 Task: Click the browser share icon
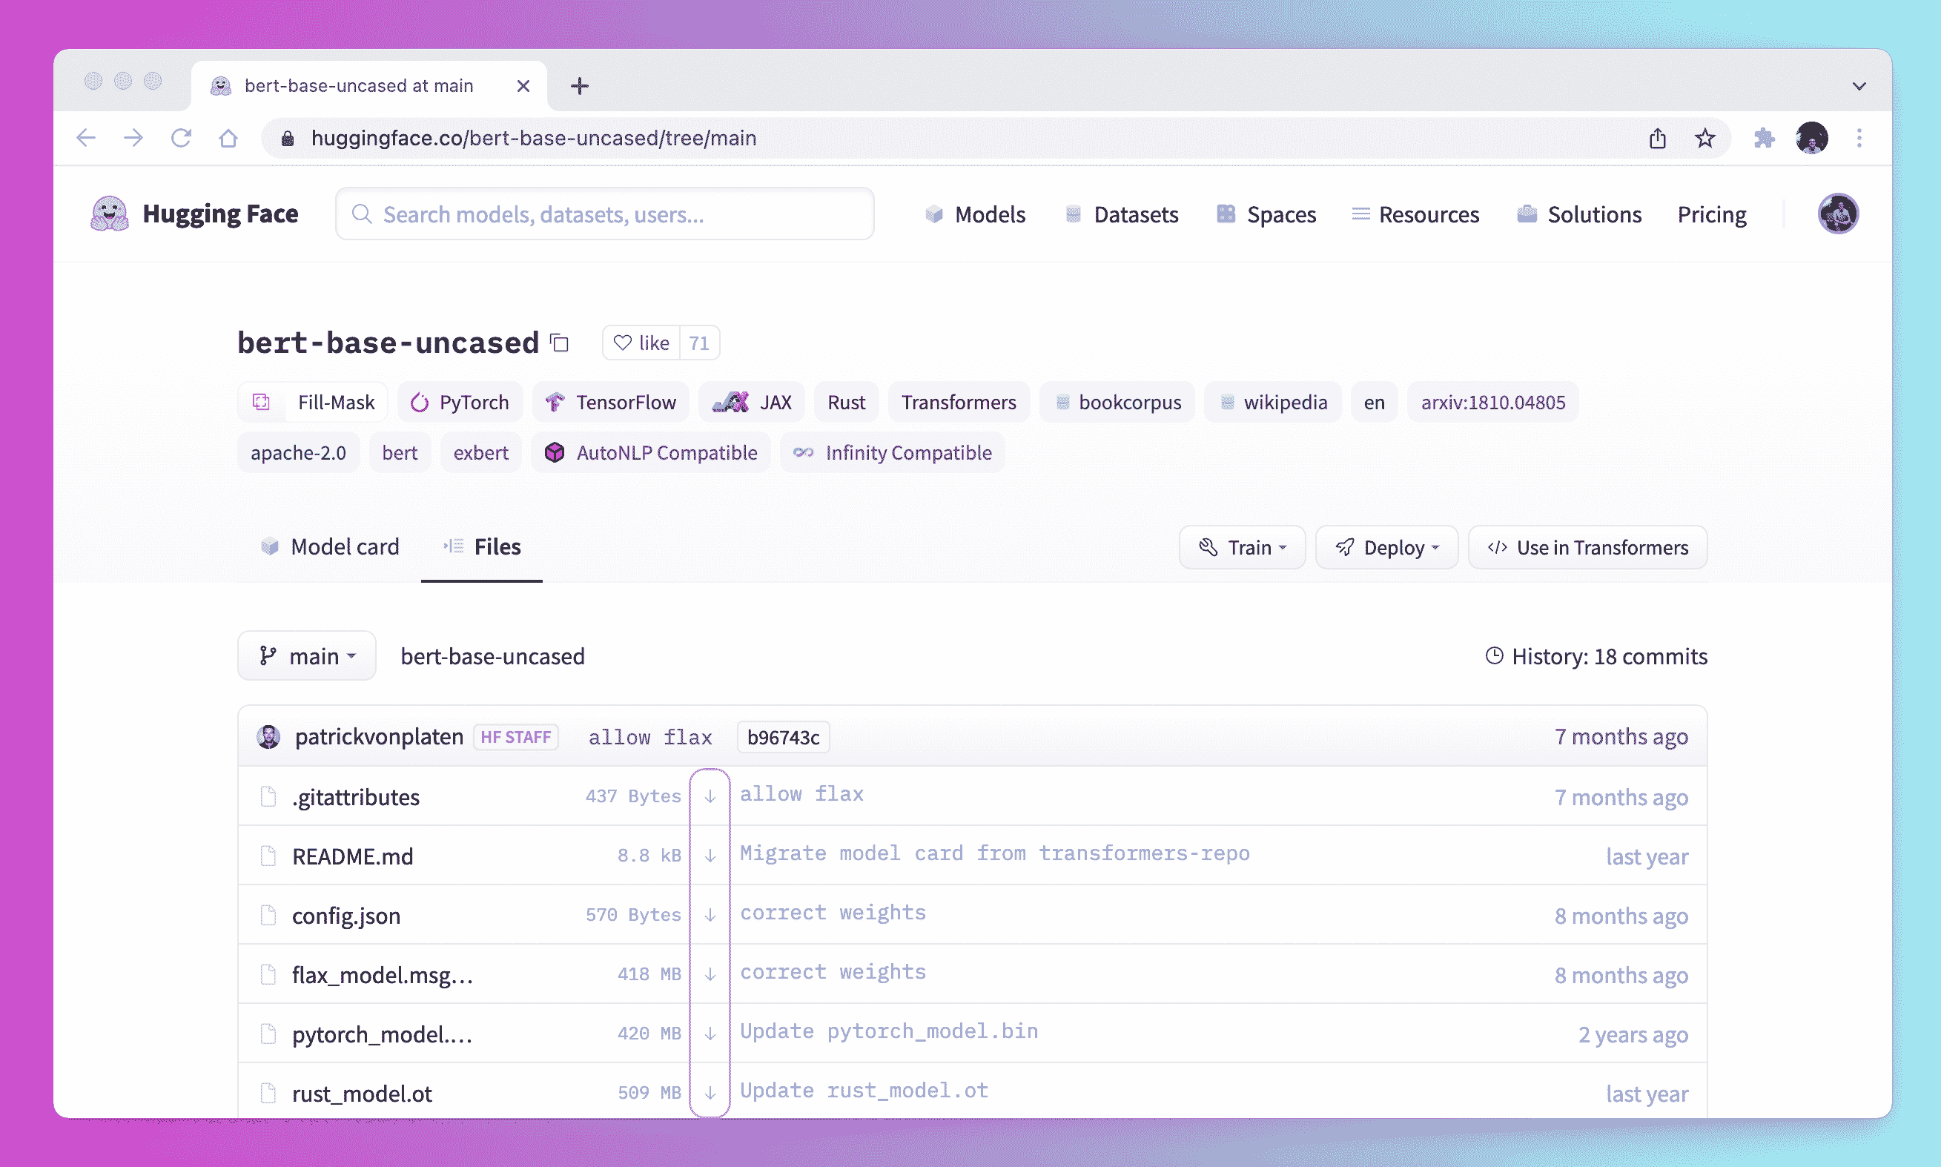click(1657, 139)
